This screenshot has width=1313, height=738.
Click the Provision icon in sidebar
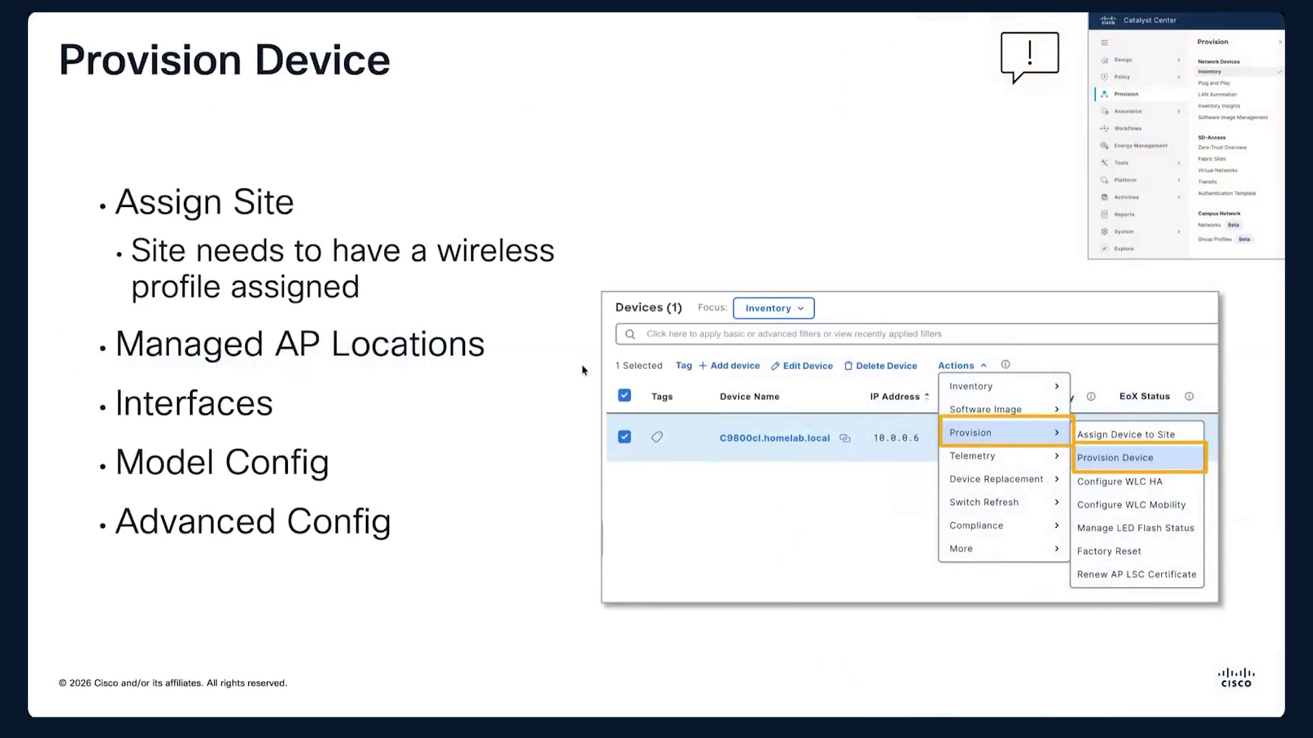point(1104,94)
